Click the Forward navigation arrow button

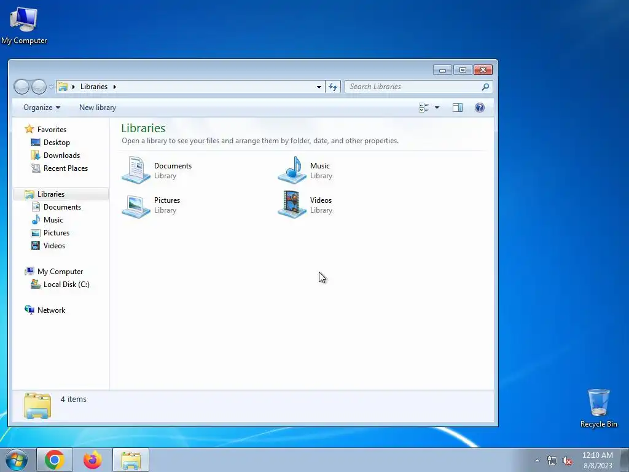coord(39,87)
